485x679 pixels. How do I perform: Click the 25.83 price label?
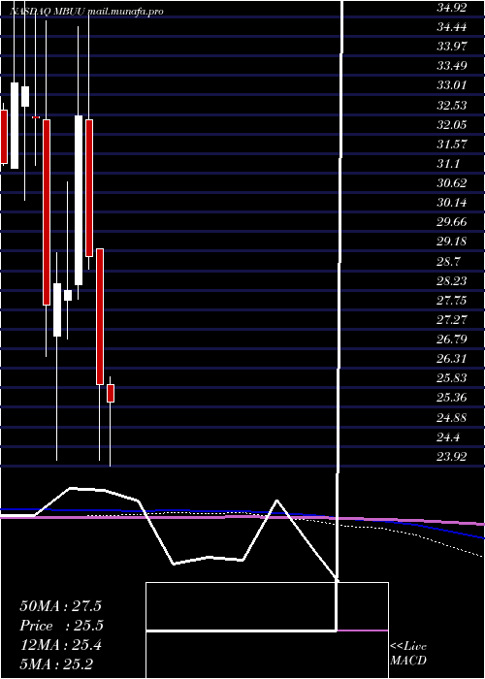[x=451, y=378]
